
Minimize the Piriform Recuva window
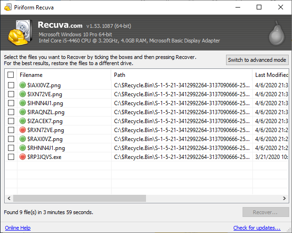pos(238,7)
